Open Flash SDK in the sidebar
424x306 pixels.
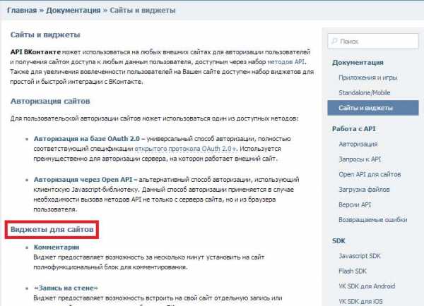pos(353,271)
